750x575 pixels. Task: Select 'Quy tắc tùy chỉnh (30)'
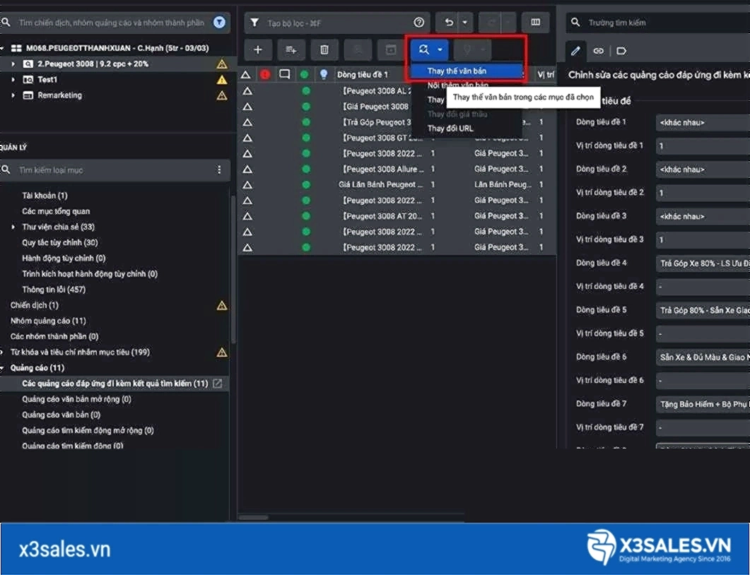pyautogui.click(x=60, y=243)
